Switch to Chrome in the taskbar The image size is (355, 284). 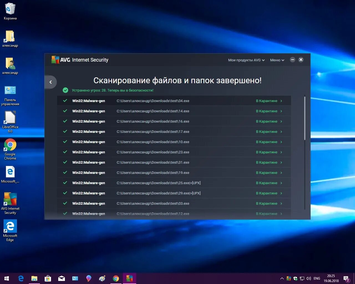click(x=116, y=278)
